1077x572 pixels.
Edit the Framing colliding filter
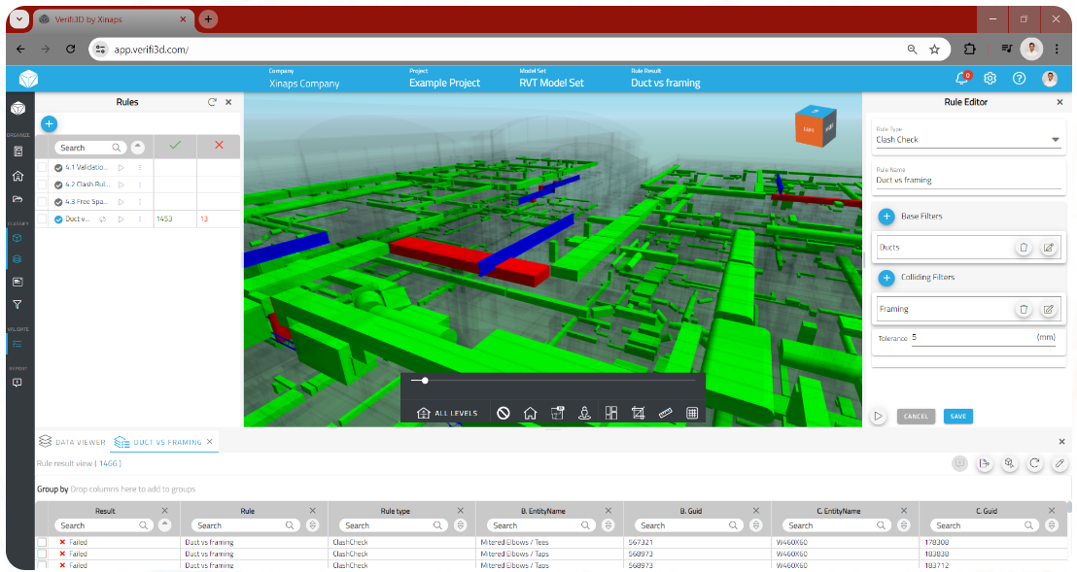tap(1048, 310)
